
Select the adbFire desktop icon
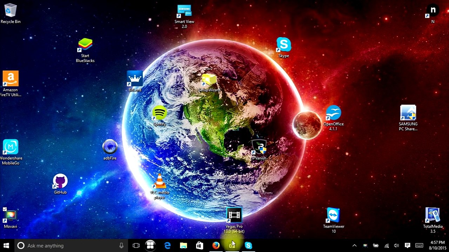[x=110, y=150]
